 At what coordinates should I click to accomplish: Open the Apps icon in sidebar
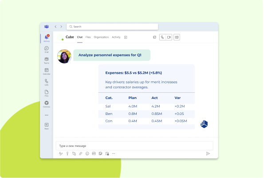pos(47,126)
